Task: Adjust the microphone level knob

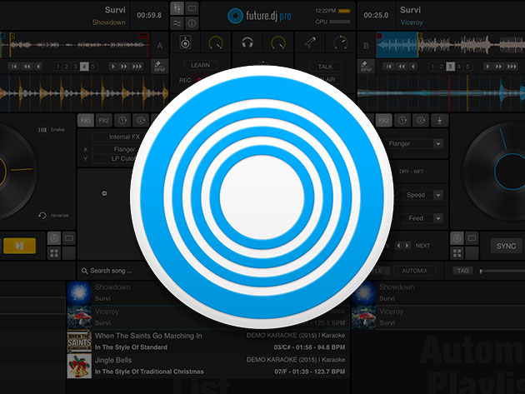Action: click(341, 42)
